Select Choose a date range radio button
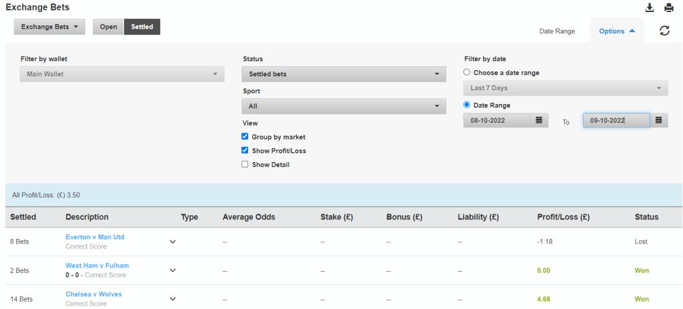Image resolution: width=683 pixels, height=309 pixels. click(467, 73)
